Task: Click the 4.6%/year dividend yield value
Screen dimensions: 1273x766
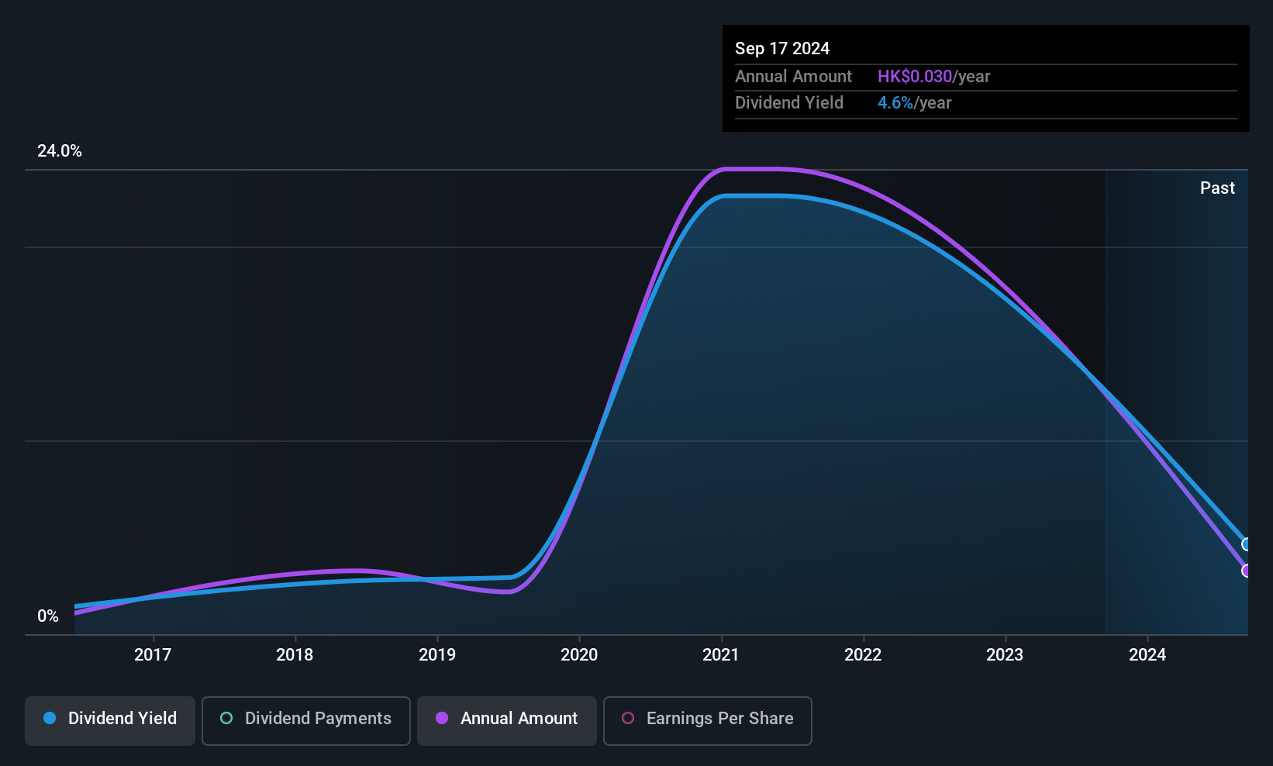Action: (915, 103)
